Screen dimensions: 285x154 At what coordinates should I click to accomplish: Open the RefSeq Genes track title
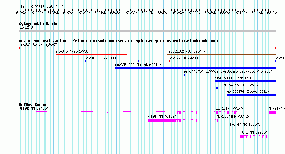[x=32, y=105]
